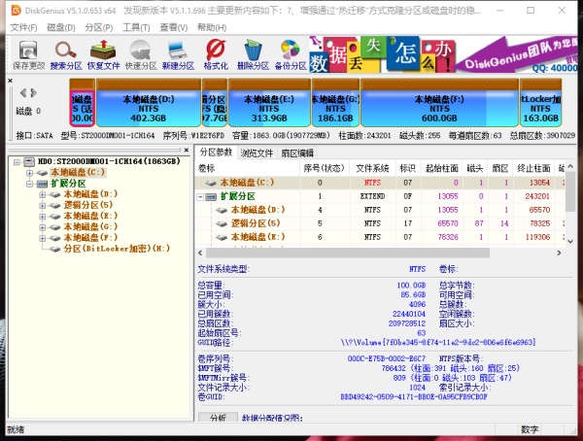The width and height of the screenshot is (583, 441).
Task: Select the 本地磁盘(D:) 402.3GB partition block
Action: [x=149, y=103]
